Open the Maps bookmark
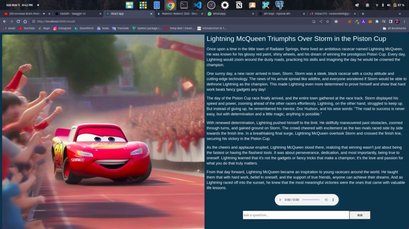 (44, 28)
